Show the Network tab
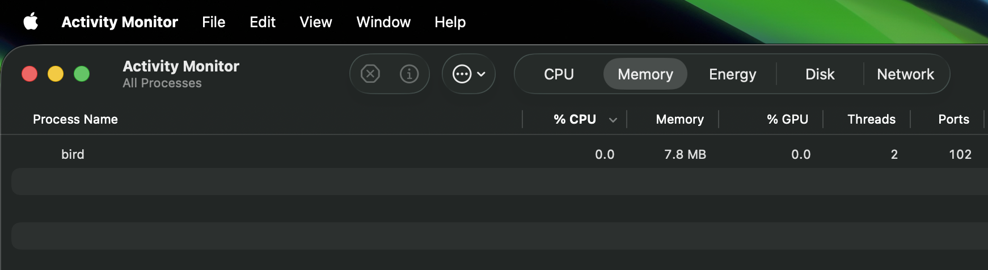 pos(905,74)
